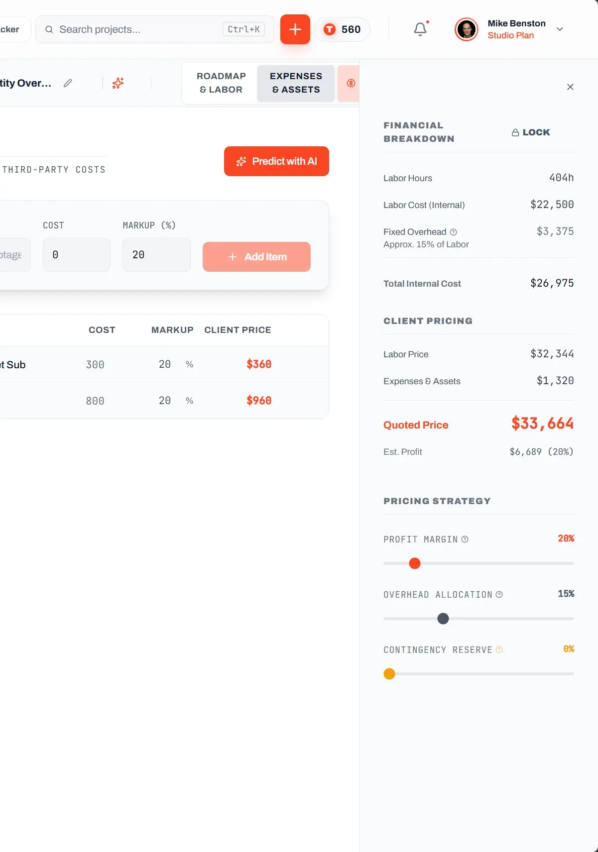Screen dimensions: 598x852
Task: Click Mike Benston's avatar photo
Action: pyautogui.click(x=466, y=29)
